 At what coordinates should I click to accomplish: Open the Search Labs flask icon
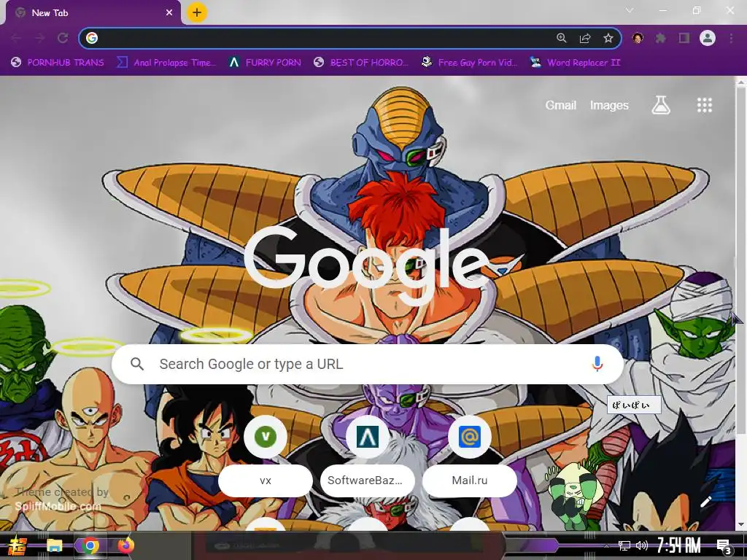tap(661, 105)
